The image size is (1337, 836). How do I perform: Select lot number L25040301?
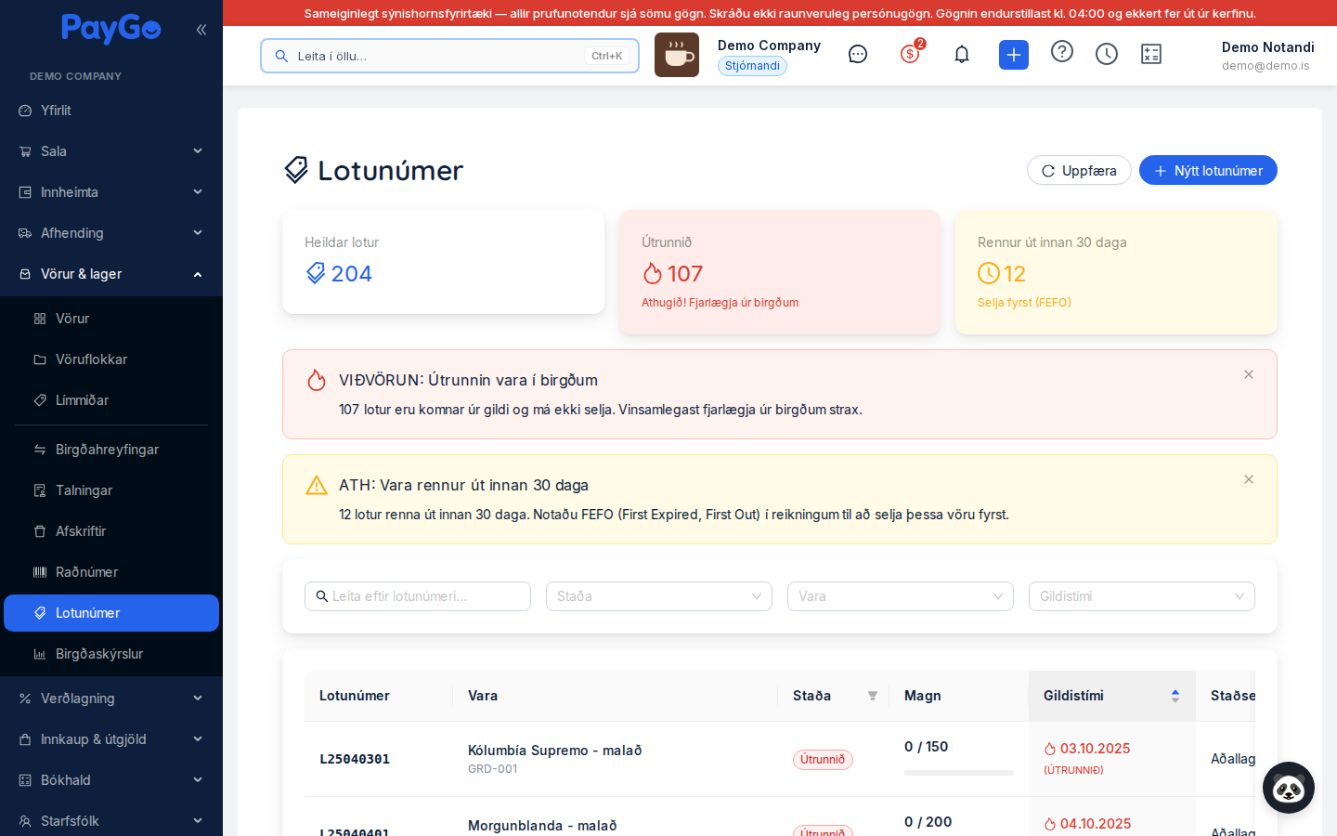[x=355, y=759]
